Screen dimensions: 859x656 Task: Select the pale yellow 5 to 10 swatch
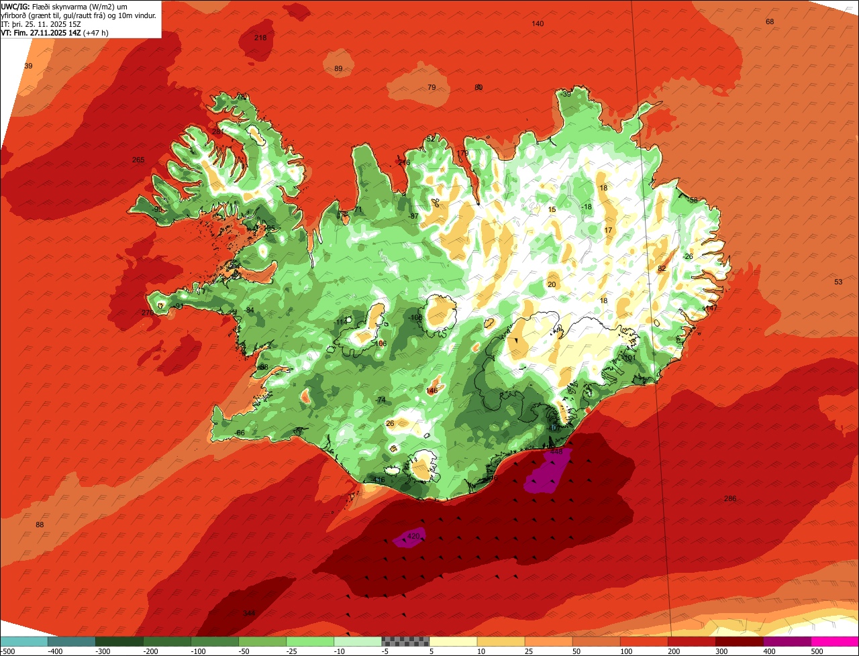pyautogui.click(x=453, y=641)
